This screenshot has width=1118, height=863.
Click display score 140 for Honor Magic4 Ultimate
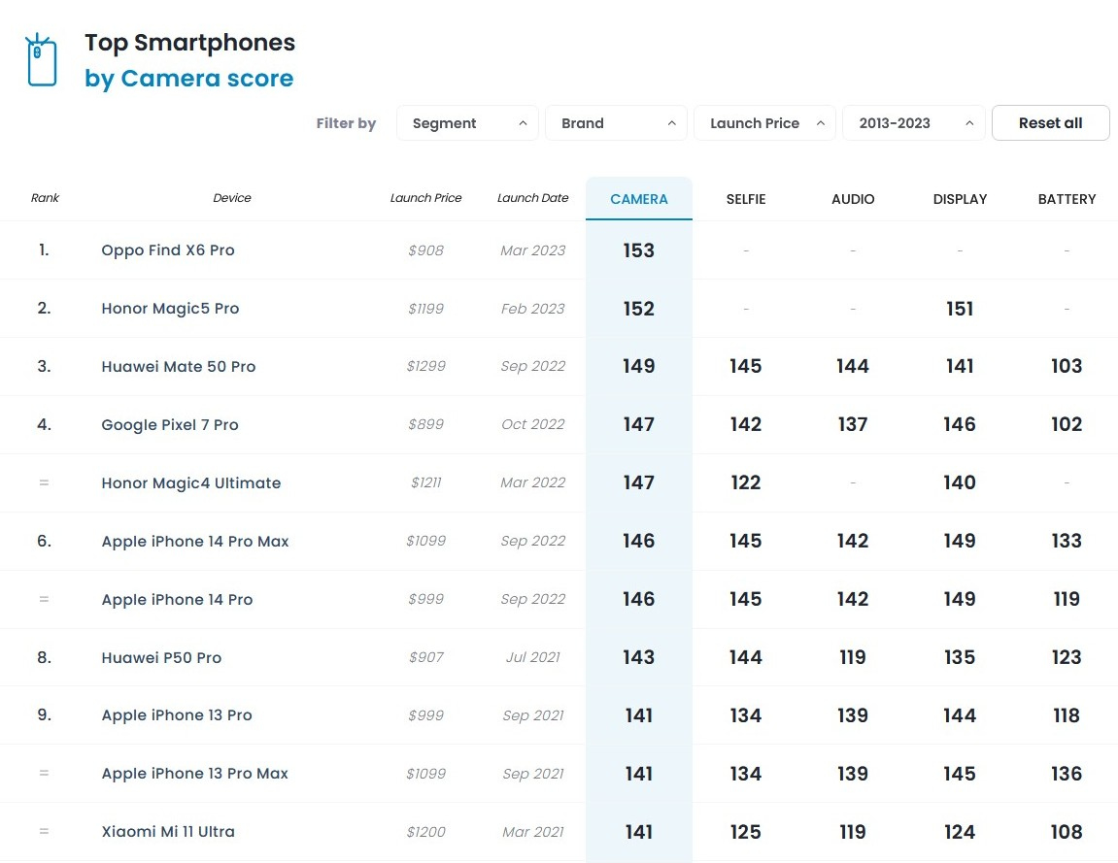click(960, 483)
